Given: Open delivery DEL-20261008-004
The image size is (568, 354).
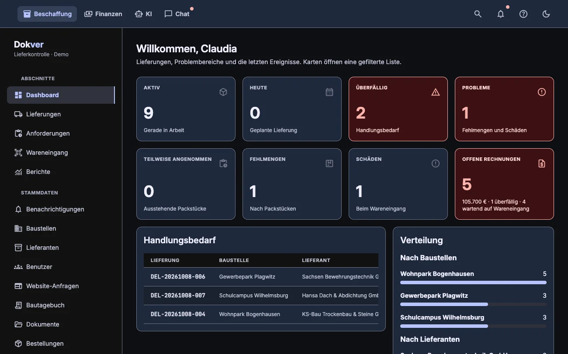Looking at the screenshot, I should tap(178, 314).
